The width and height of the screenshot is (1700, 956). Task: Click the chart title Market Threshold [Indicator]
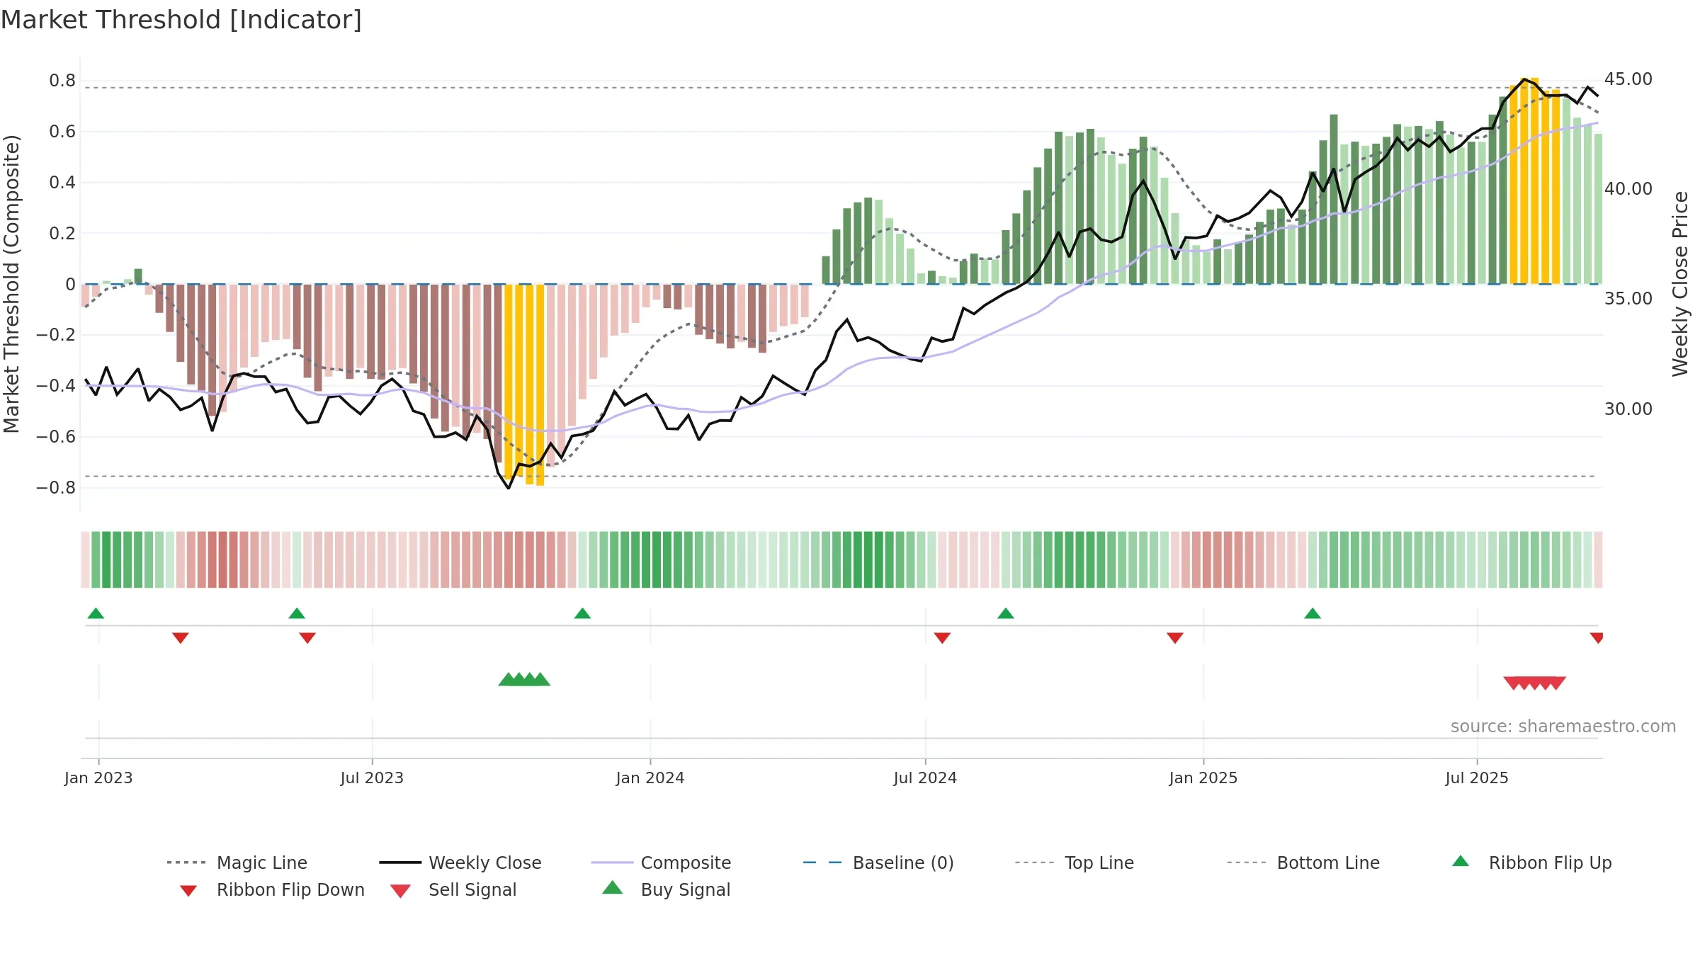181,20
